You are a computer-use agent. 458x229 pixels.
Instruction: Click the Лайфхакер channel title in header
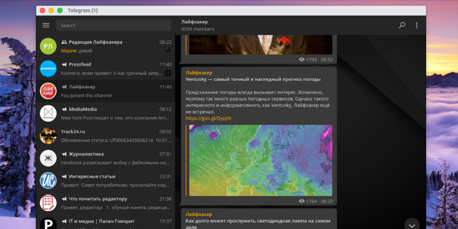tap(194, 22)
